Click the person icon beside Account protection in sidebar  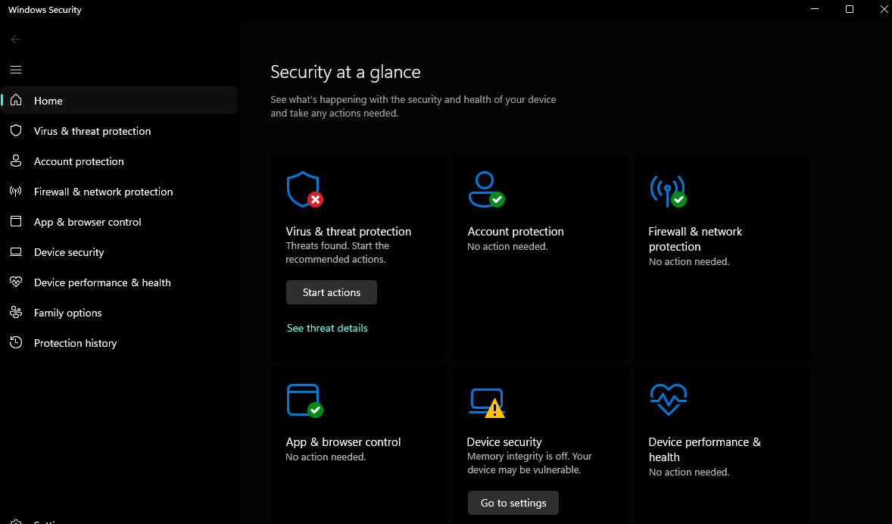pyautogui.click(x=16, y=161)
